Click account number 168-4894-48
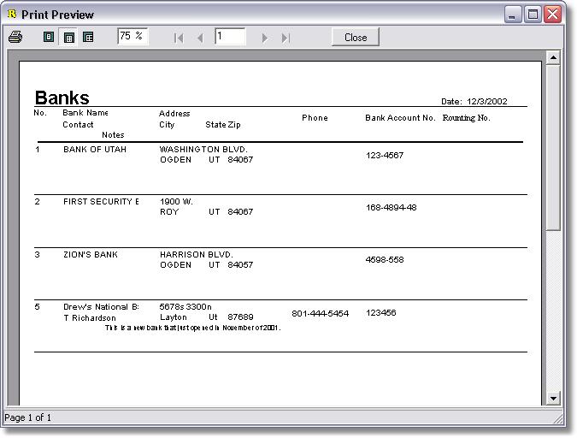577x438 pixels. tap(392, 207)
